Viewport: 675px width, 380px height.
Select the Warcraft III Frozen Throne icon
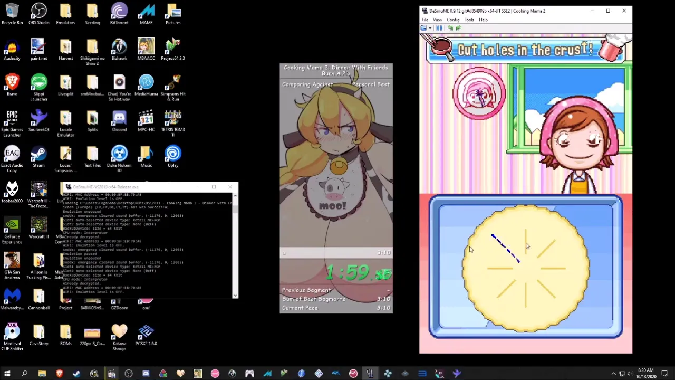click(x=38, y=195)
